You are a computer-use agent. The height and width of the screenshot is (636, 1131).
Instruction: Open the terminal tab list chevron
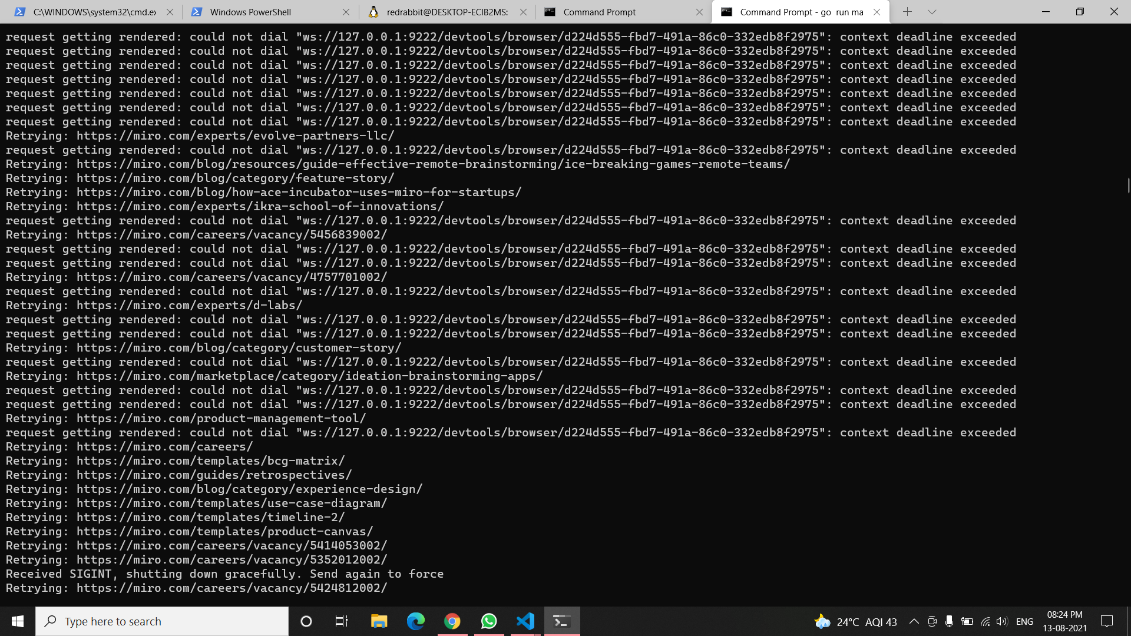coord(931,12)
